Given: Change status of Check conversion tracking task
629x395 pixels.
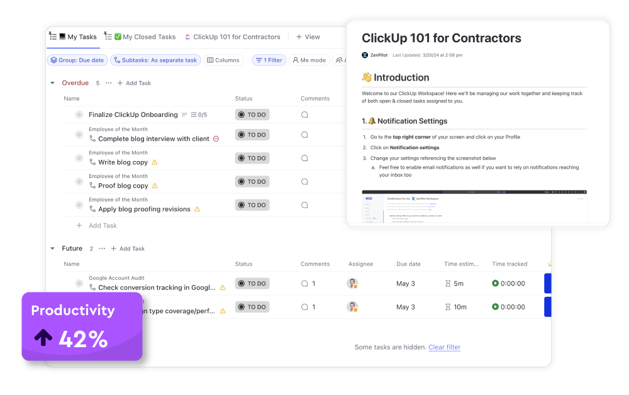Looking at the screenshot, I should (252, 284).
